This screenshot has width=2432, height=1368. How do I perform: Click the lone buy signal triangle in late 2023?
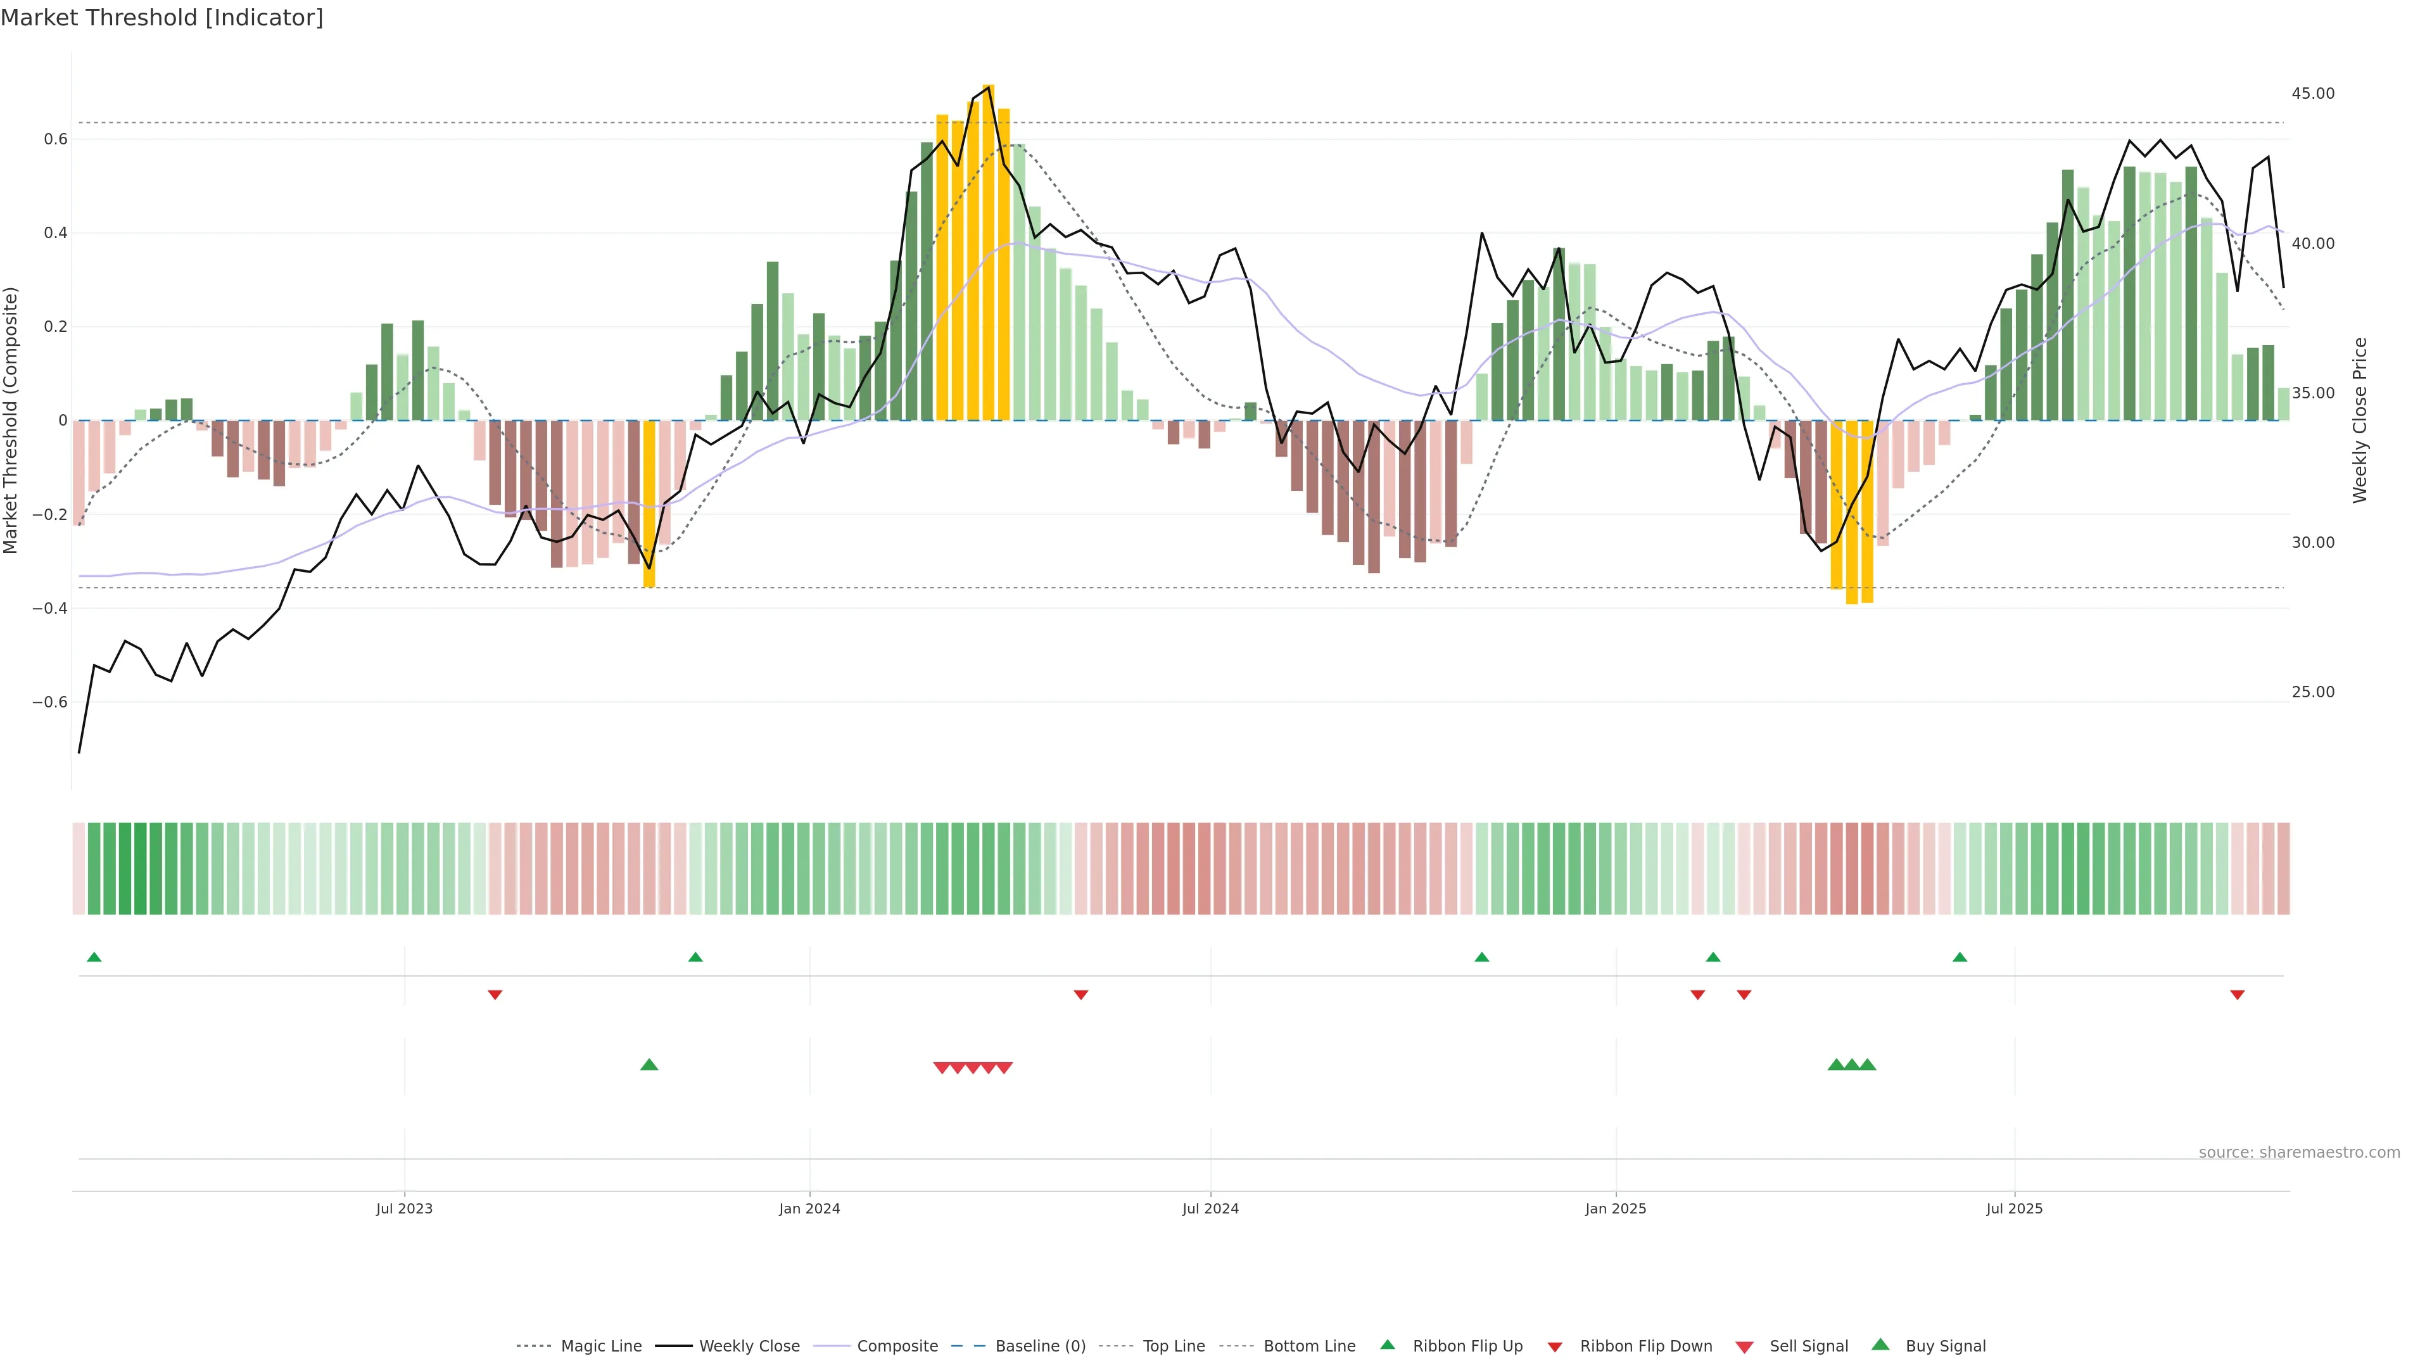tap(649, 1065)
